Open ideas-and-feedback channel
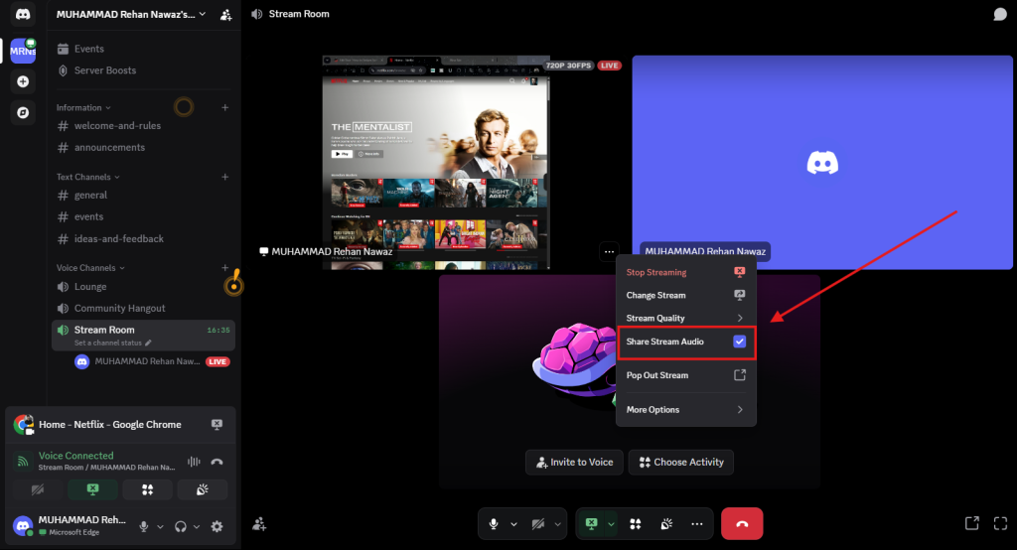Viewport: 1017px width, 550px height. (x=143, y=238)
